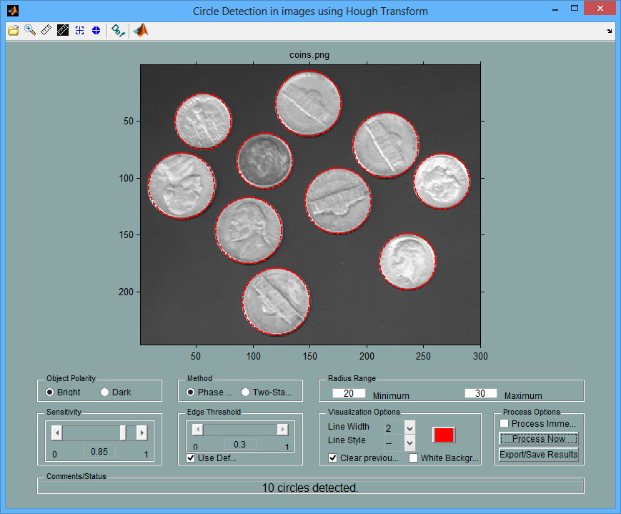Click the Maximum radius field showing 30
Screen dimensions: 621x514
(480, 393)
